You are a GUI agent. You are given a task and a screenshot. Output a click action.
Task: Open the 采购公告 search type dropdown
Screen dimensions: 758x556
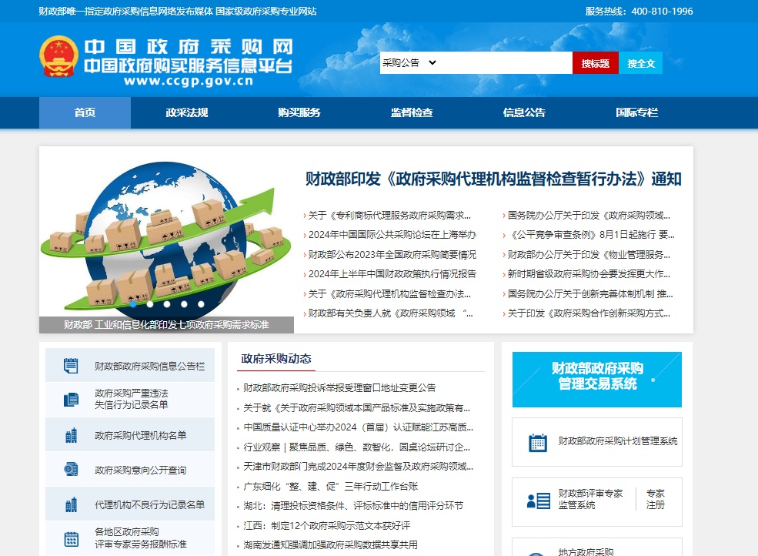(409, 63)
